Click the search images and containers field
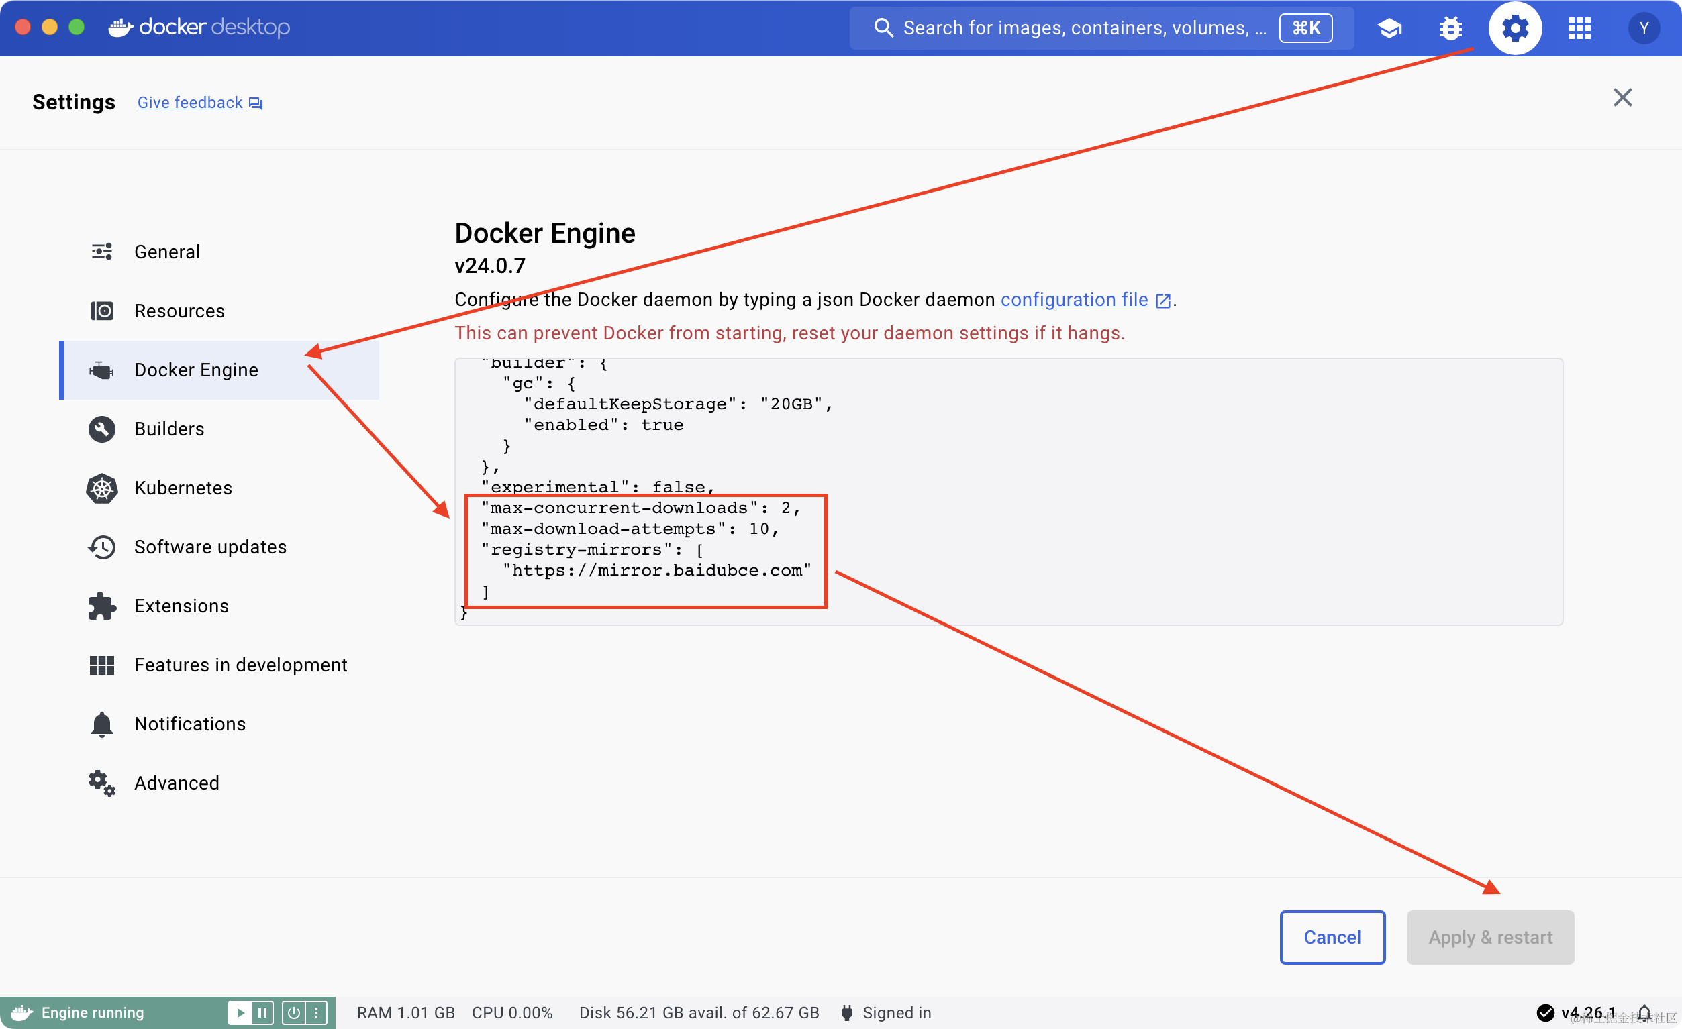 [1084, 28]
